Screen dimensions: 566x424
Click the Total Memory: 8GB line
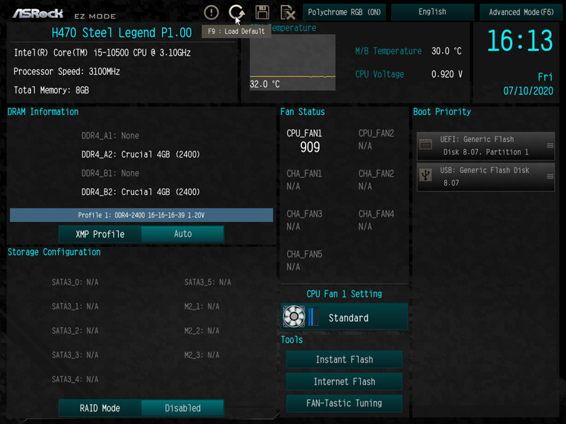coord(51,90)
